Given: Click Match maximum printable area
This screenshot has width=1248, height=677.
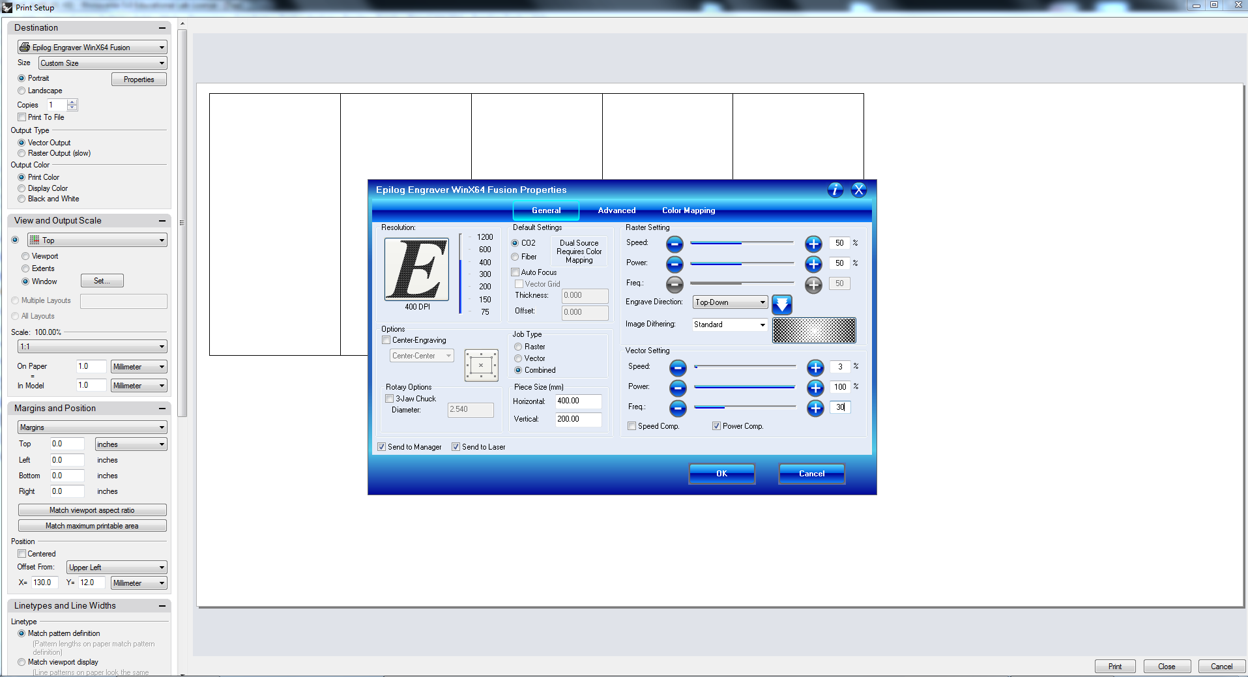Looking at the screenshot, I should 92,526.
